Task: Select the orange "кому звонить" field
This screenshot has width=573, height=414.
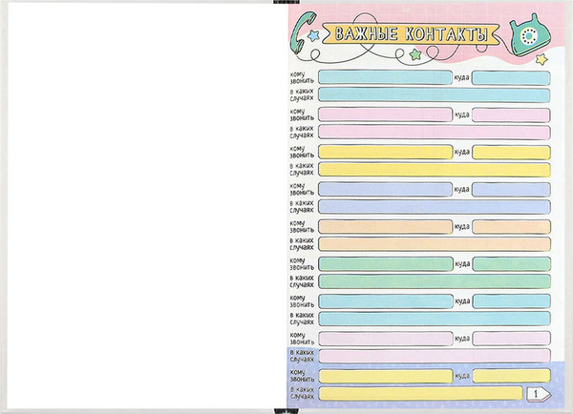Action: tap(384, 226)
